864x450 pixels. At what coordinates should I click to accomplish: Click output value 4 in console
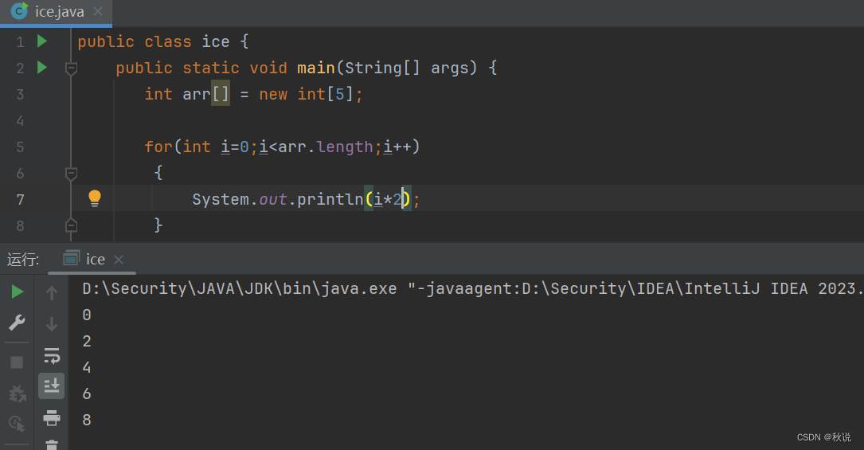[x=87, y=367]
